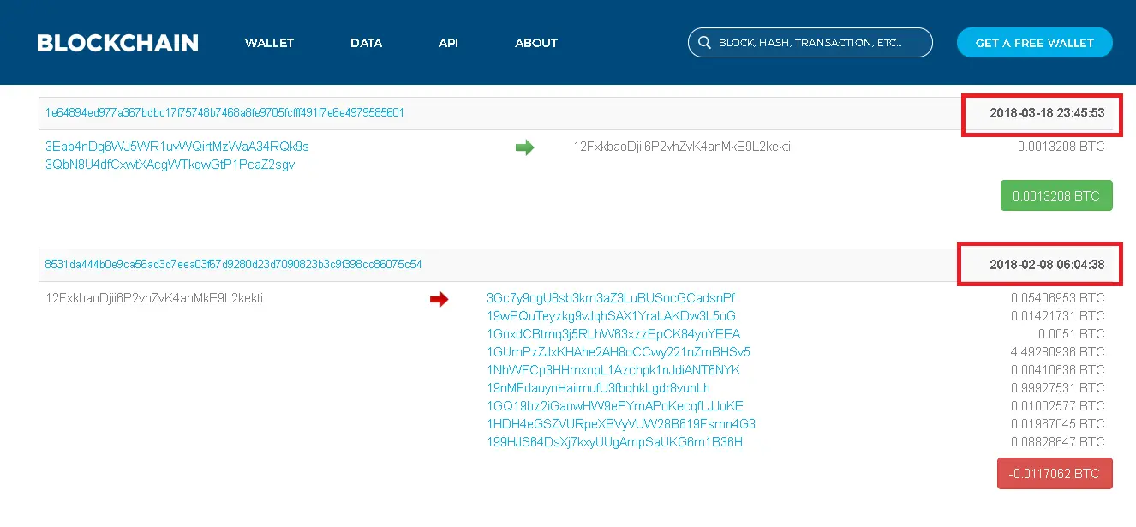
Task: Open the DATA menu
Action: pyautogui.click(x=366, y=43)
